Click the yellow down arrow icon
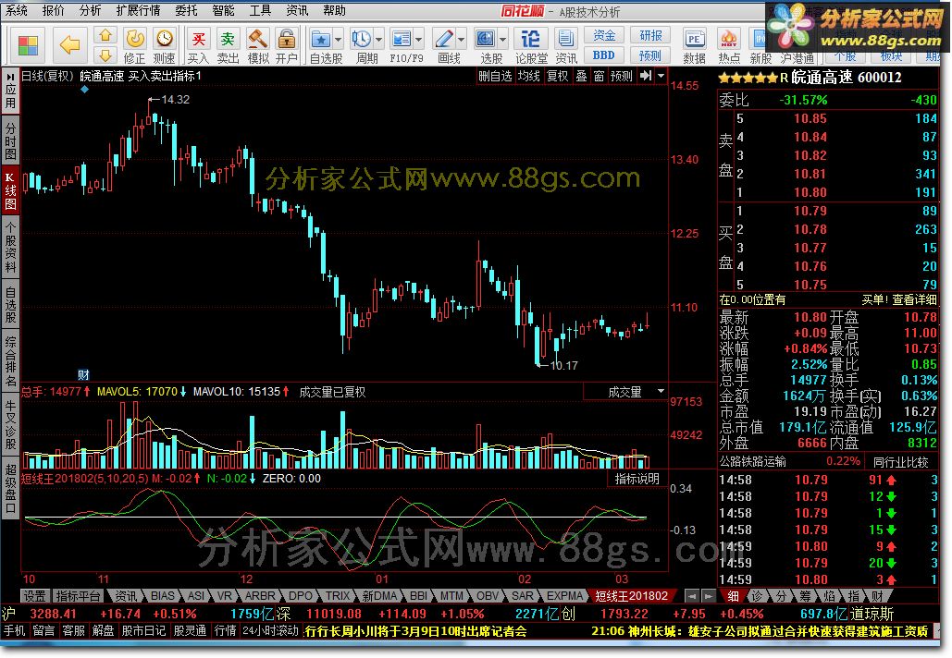The width and height of the screenshot is (952, 658). pos(105,55)
